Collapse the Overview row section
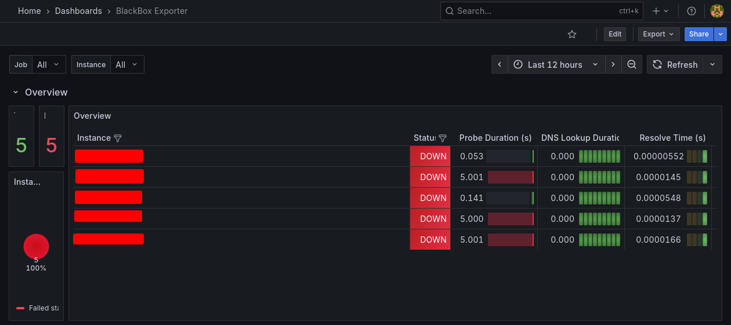The width and height of the screenshot is (731, 325). 16,92
